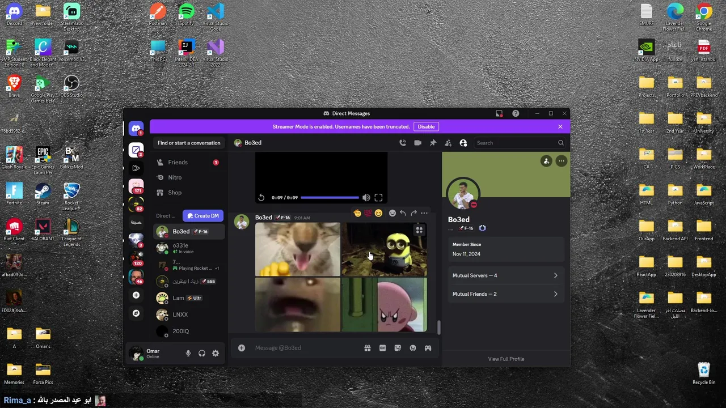Screen dimensions: 726x408
Task: Open DM with Lam
Action: tap(188, 298)
